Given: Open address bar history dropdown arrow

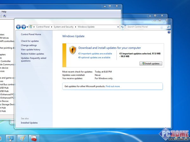Looking at the screenshot, I should [x=118, y=27].
